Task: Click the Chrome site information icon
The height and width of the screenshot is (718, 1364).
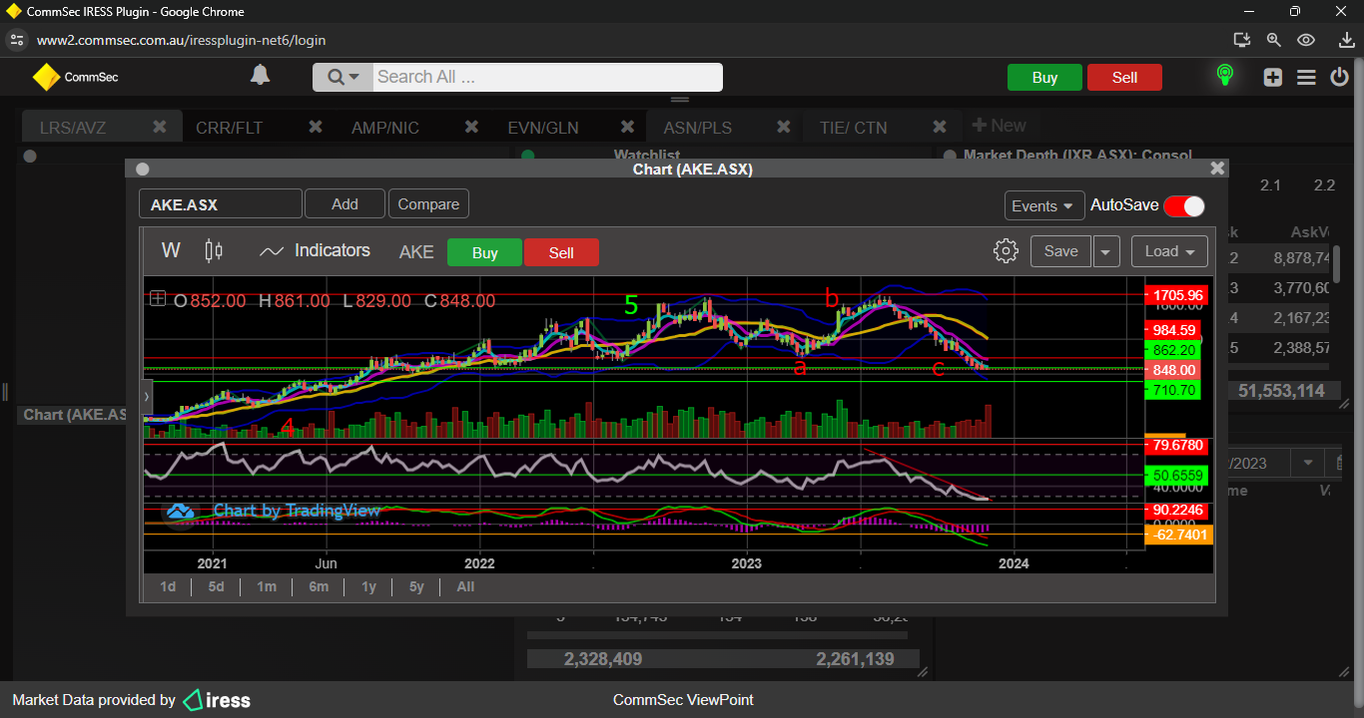Action: (x=16, y=40)
